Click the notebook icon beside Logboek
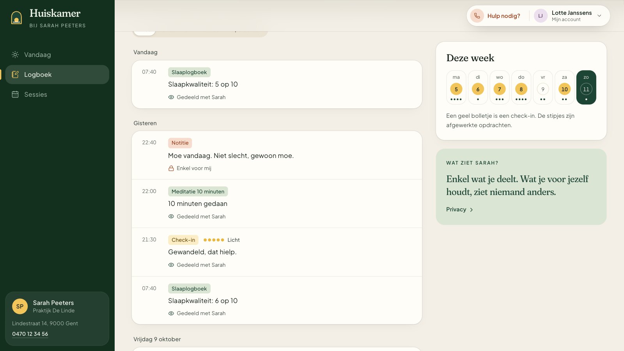624x351 pixels. [x=15, y=74]
